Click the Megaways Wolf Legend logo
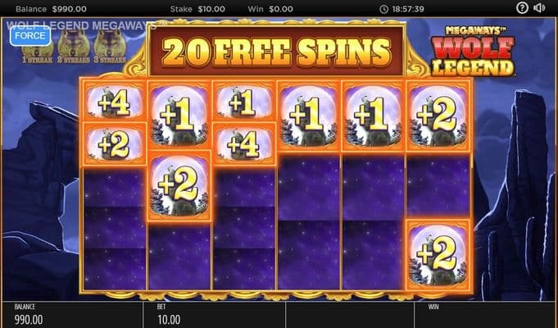 pos(473,51)
